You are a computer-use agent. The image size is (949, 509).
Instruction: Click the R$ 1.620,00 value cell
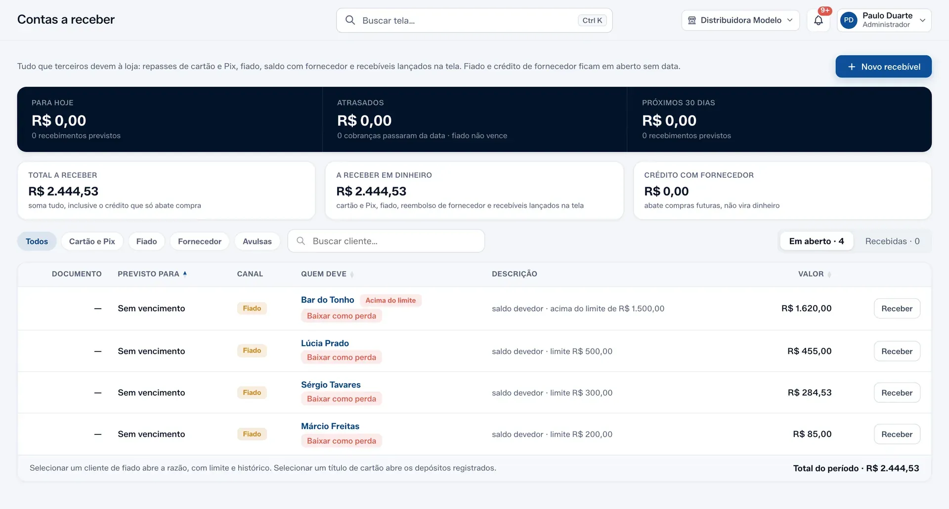pos(806,309)
